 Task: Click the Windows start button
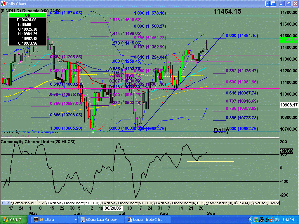pyautogui.click(x=14, y=220)
